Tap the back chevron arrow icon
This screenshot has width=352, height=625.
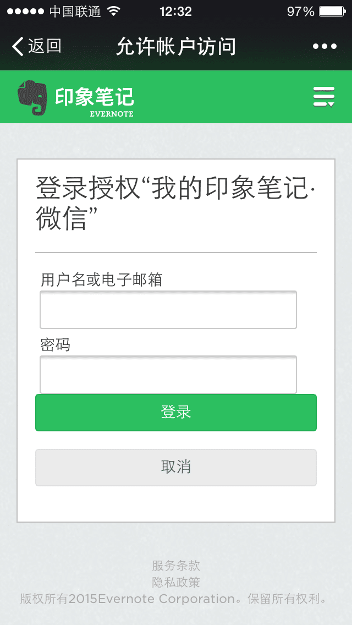[18, 46]
